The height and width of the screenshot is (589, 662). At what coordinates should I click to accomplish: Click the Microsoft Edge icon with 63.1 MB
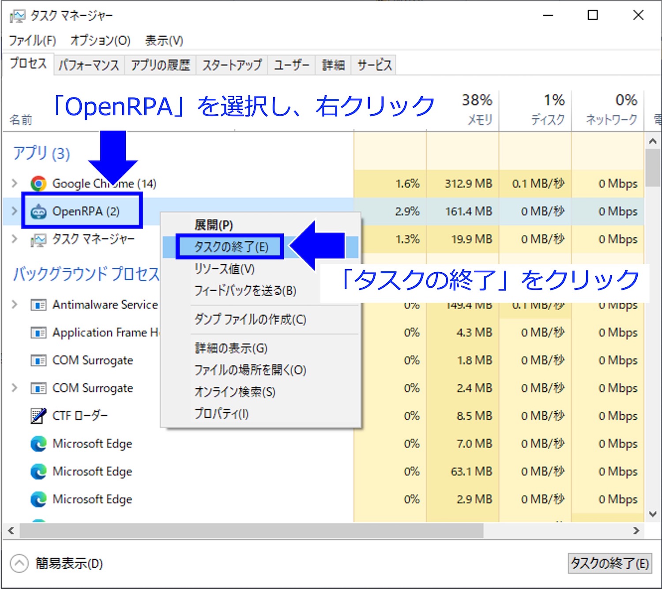[x=38, y=471]
